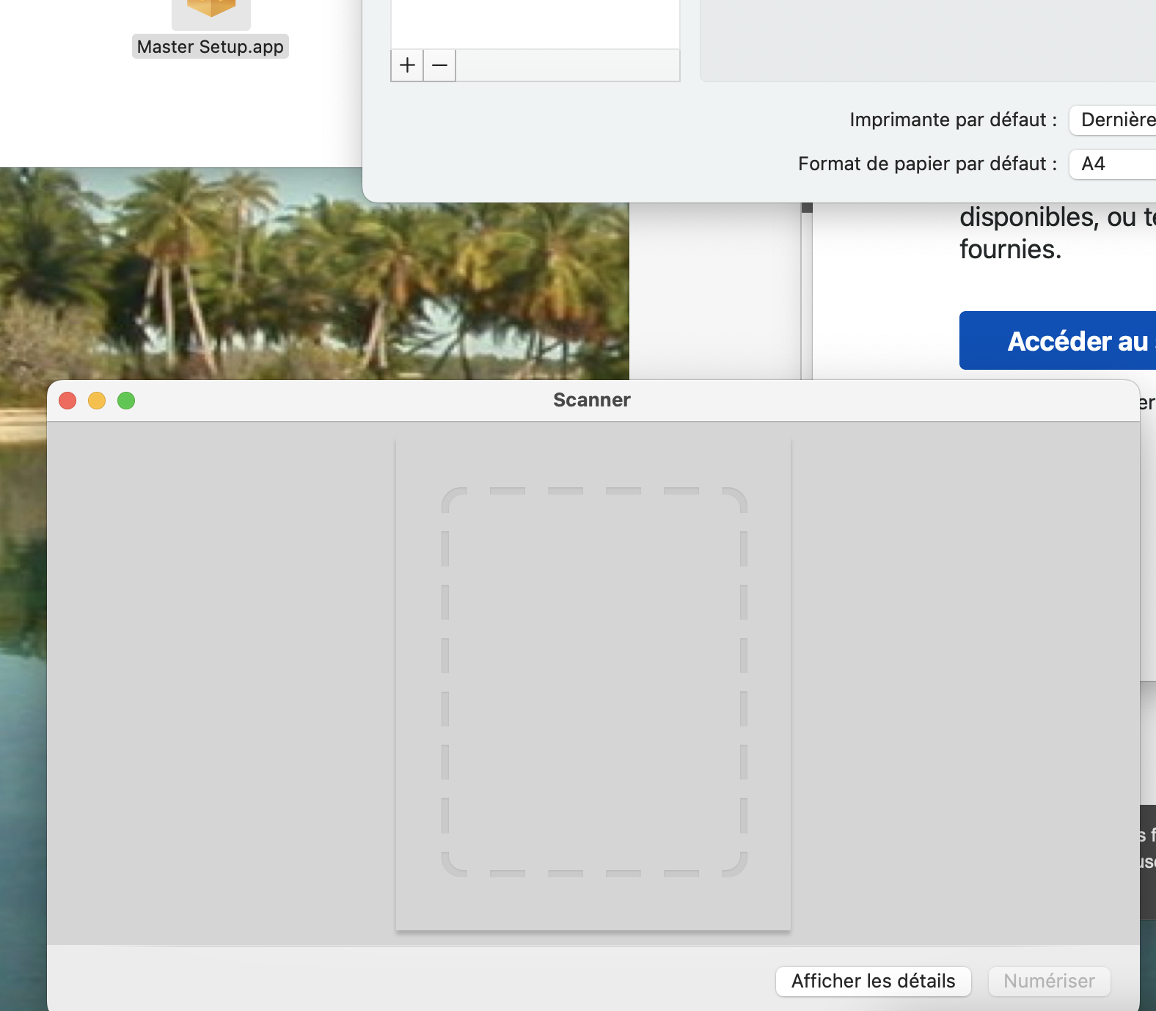Minimize the Scanner window
1156x1011 pixels.
click(x=97, y=401)
